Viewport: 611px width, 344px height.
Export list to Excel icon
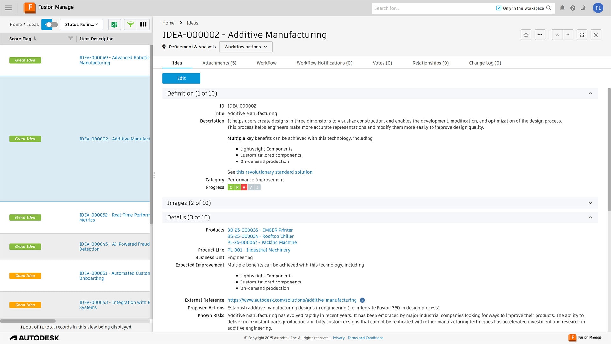tap(114, 25)
